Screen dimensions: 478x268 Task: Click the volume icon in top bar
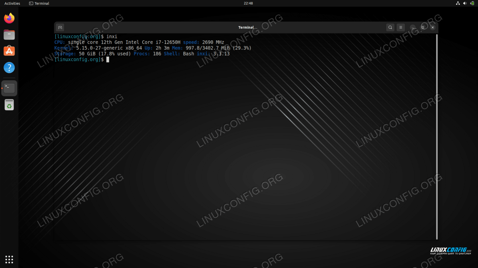465,3
